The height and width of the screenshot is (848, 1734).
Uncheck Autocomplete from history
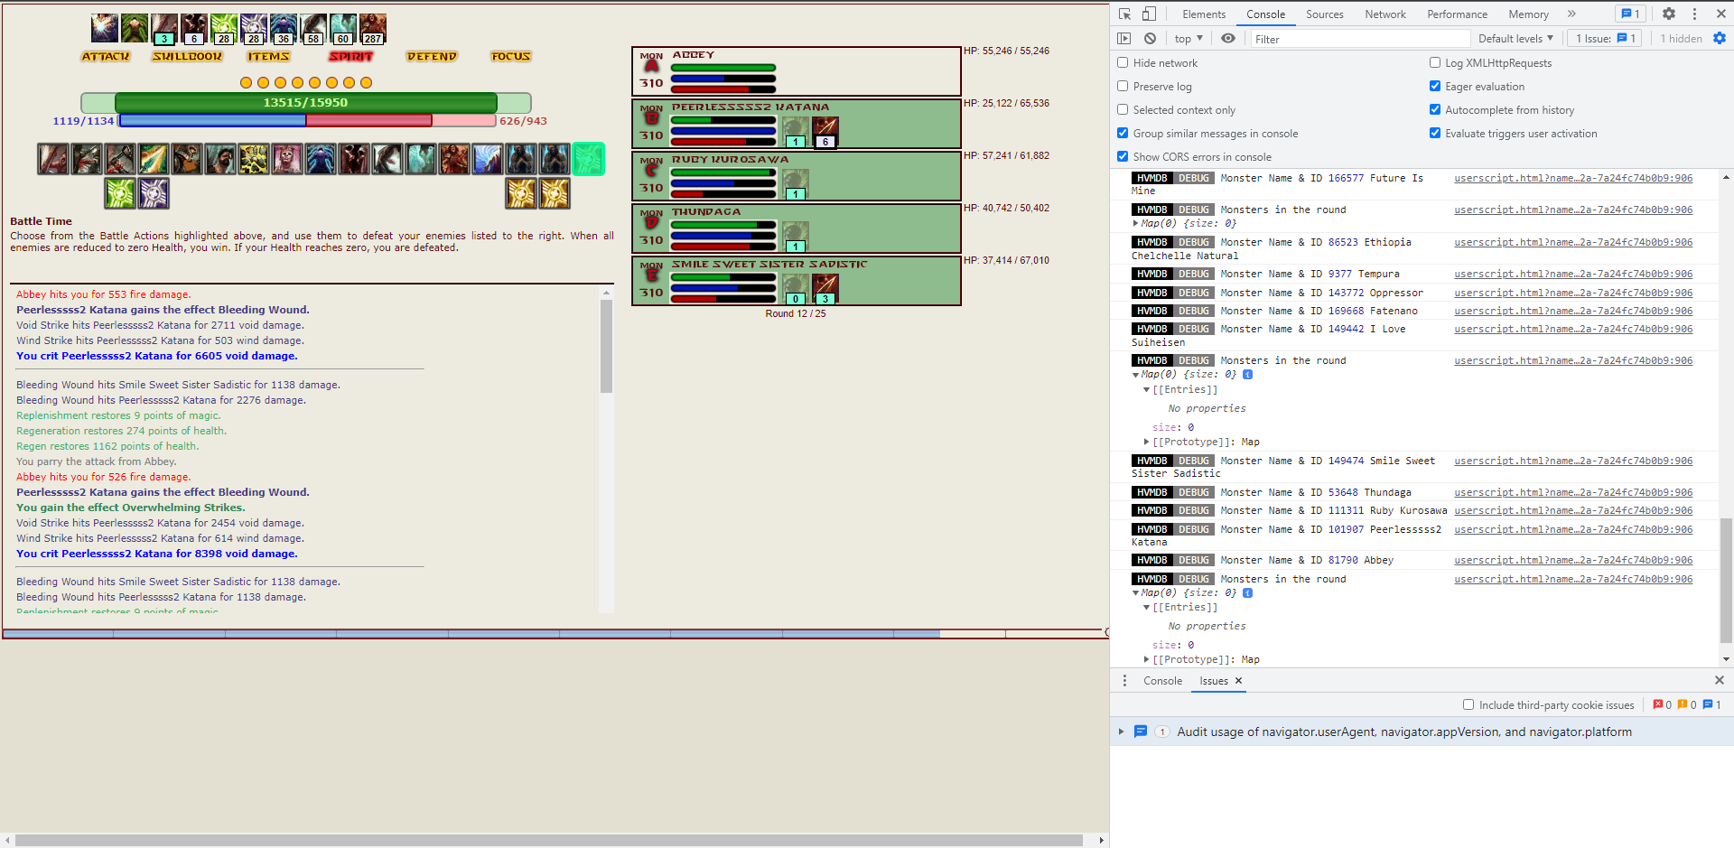[x=1435, y=109]
